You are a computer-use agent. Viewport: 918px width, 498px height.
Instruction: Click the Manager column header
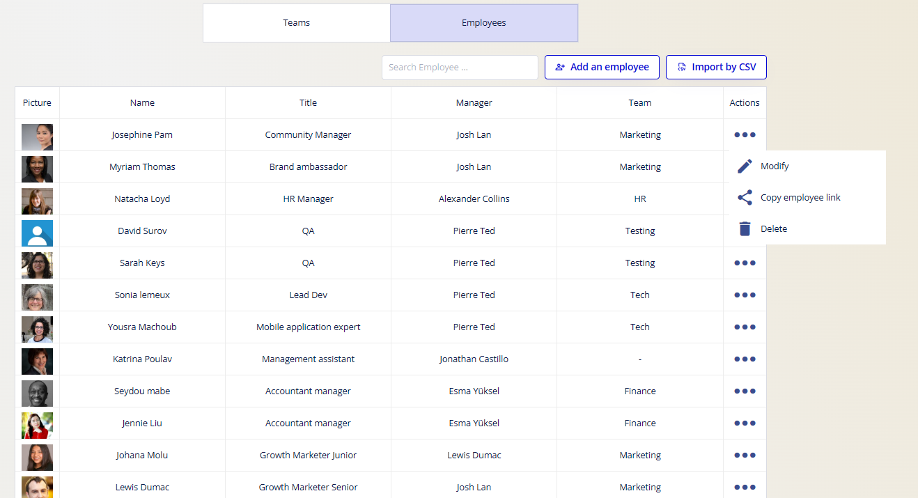(474, 103)
